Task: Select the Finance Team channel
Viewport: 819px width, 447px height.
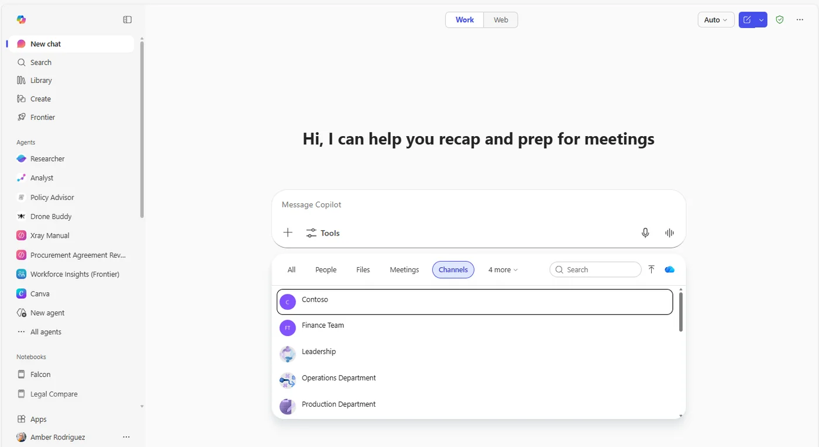Action: 474,328
